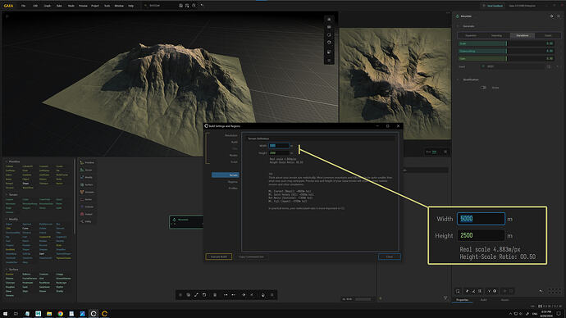Click the pin icon in properties panel header
This screenshot has height=318, width=566.
551,16
